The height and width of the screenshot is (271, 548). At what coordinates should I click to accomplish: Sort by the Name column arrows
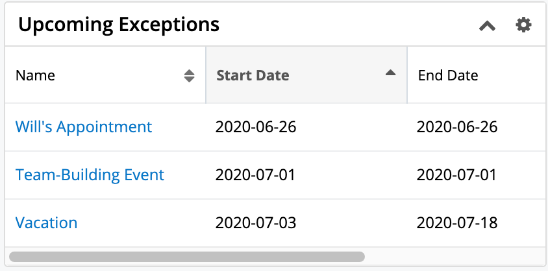click(189, 76)
